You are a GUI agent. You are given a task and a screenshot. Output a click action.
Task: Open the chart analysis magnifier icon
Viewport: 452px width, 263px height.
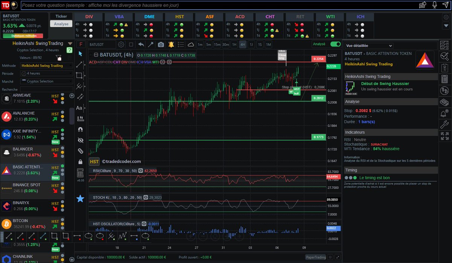pos(444,57)
